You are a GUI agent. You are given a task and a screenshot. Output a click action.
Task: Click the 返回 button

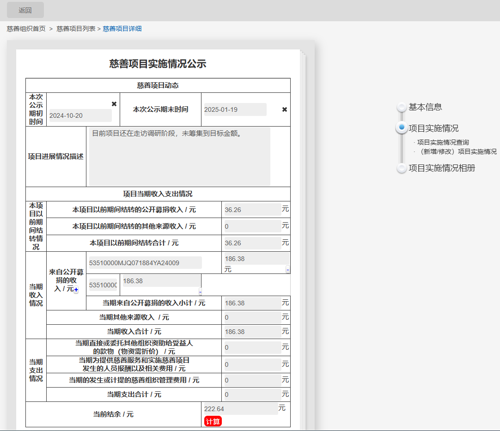(25, 10)
